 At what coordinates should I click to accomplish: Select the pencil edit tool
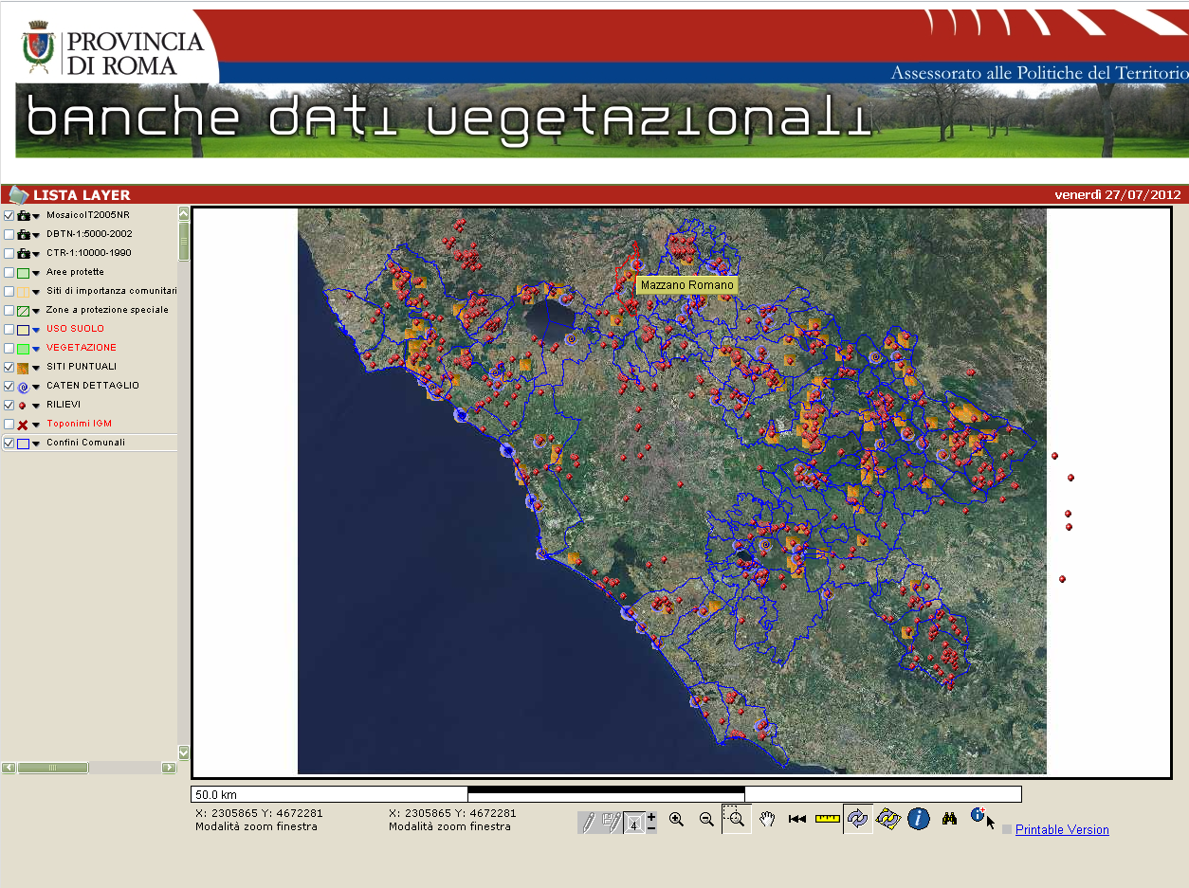[589, 821]
